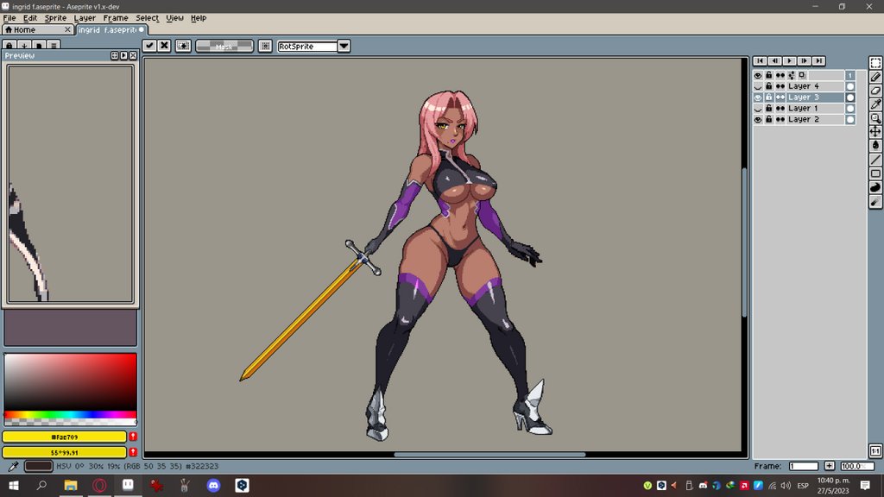The image size is (884, 497).
Task: Select the Contour blob tool
Action: pos(875,187)
